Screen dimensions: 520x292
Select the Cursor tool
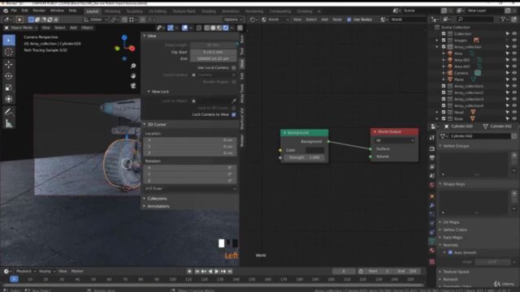pos(9,52)
